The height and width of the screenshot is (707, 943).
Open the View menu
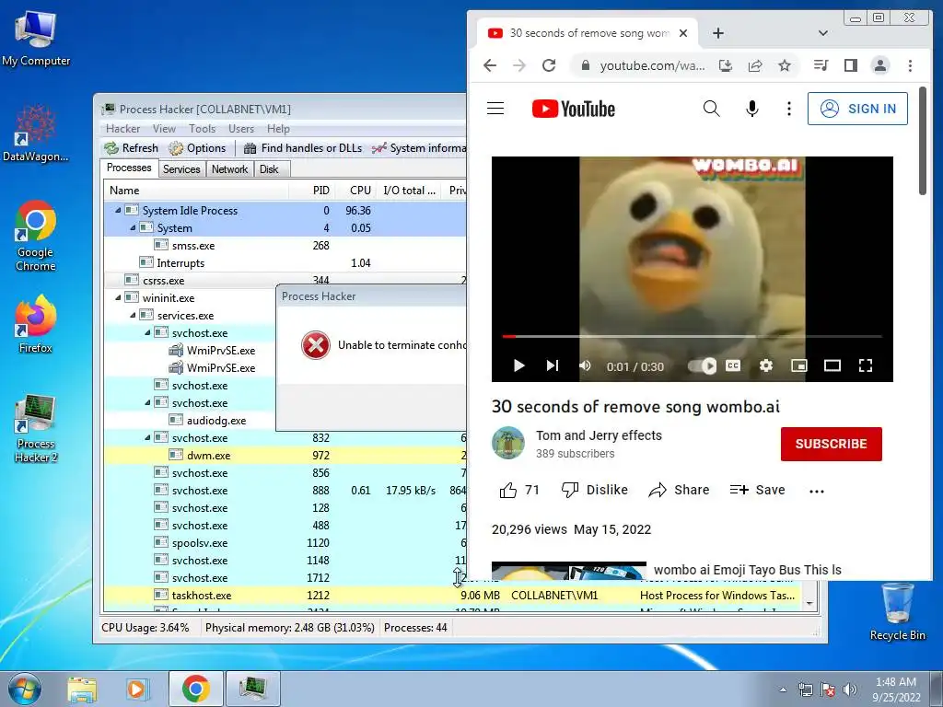point(164,129)
